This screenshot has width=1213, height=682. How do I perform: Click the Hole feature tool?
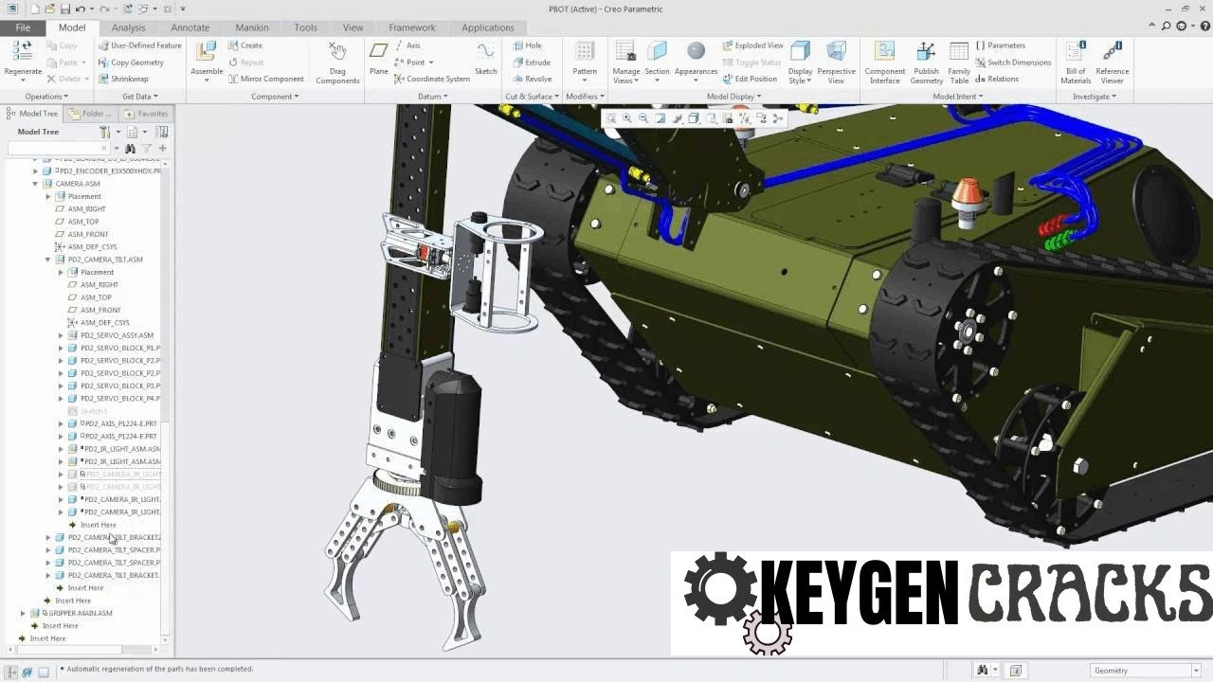(x=528, y=45)
